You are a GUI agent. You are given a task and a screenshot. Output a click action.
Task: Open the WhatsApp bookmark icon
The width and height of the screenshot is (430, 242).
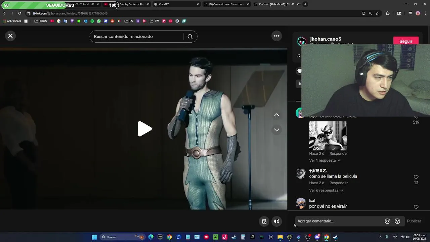(99, 21)
